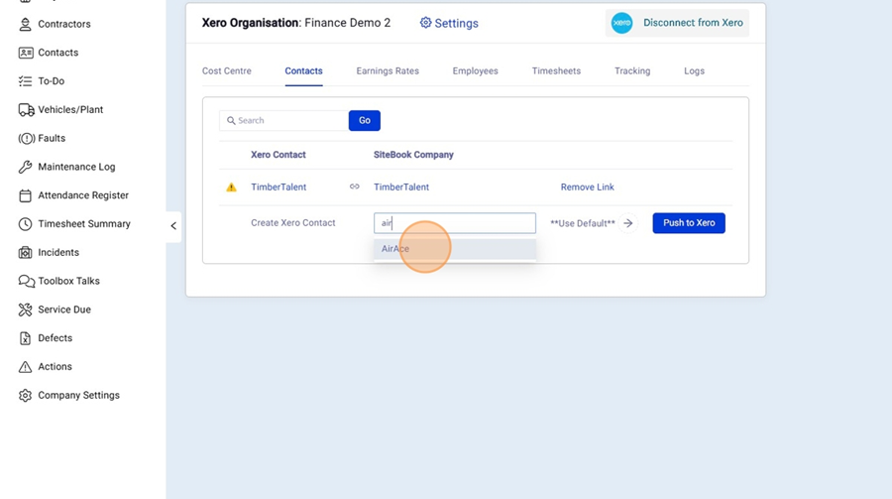Click the warning triangle beside TimberTalent
The image size is (892, 499).
tap(231, 187)
